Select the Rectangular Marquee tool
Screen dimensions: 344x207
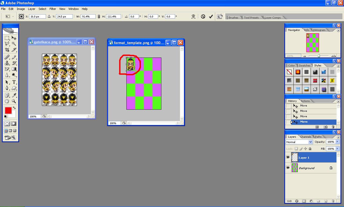pyautogui.click(x=7, y=38)
